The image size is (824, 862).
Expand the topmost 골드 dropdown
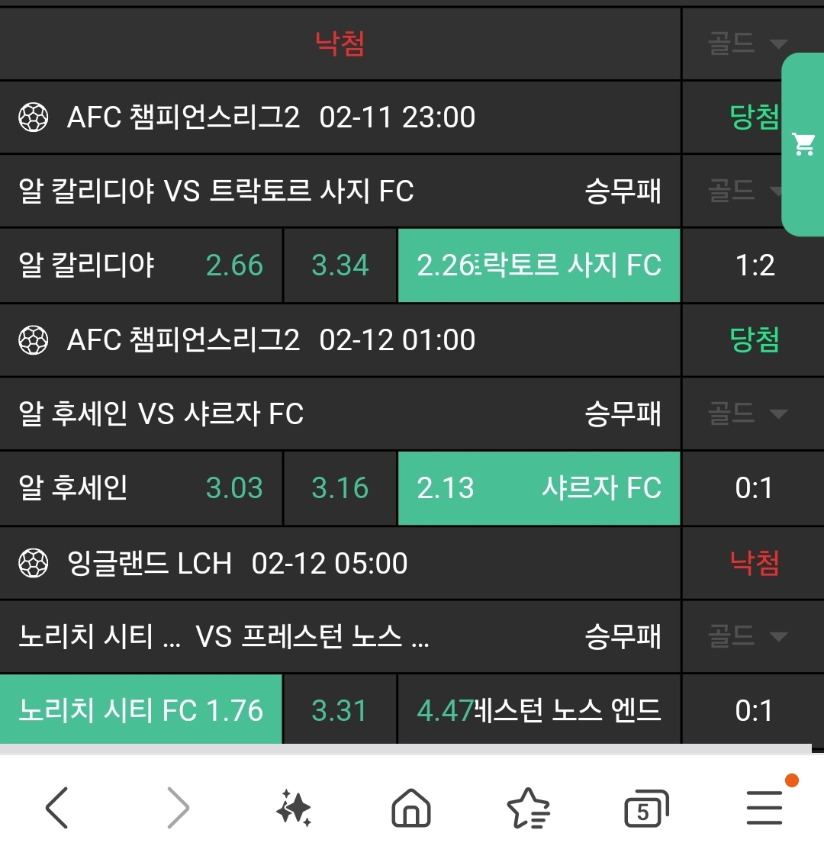pyautogui.click(x=747, y=43)
